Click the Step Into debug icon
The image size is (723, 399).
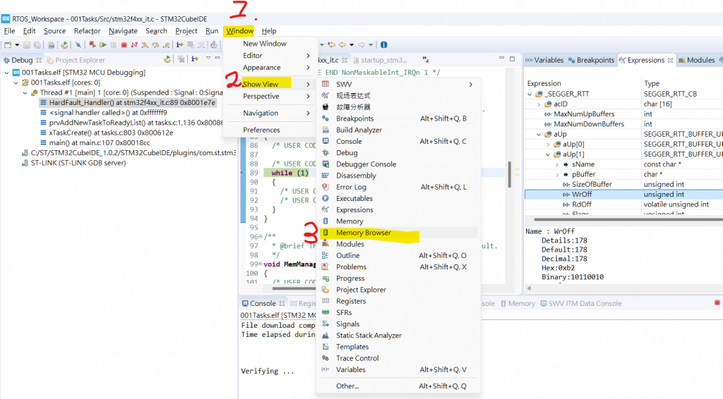145,45
